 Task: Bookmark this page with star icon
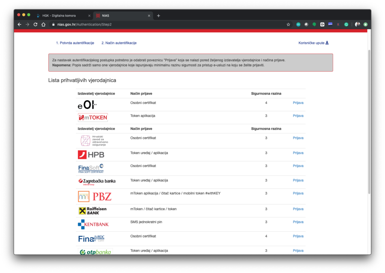[288, 24]
